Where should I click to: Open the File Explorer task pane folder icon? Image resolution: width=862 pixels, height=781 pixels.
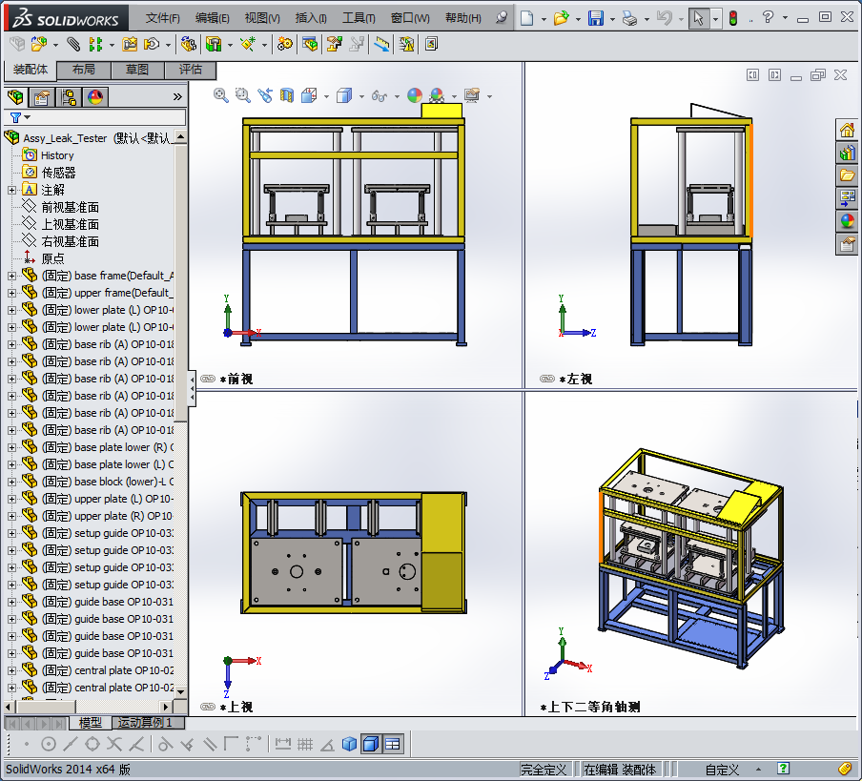pos(847,175)
